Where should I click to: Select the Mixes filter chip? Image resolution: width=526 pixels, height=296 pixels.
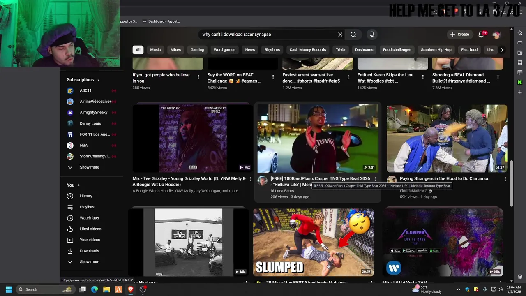pyautogui.click(x=175, y=50)
